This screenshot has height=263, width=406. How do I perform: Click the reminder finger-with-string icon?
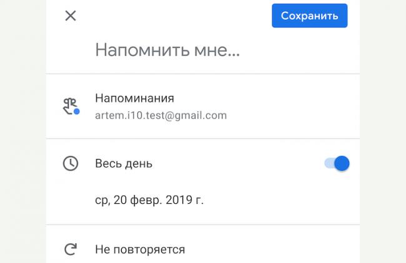click(71, 106)
